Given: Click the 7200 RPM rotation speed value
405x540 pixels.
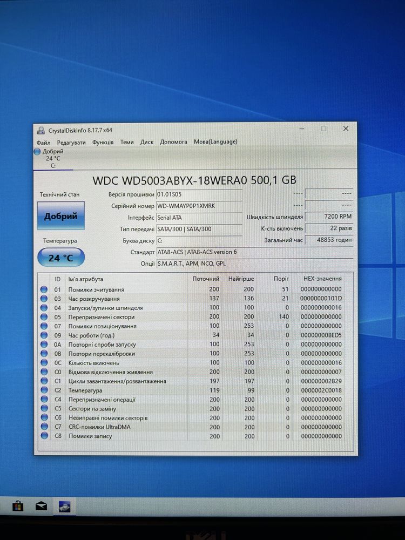Looking at the screenshot, I should pyautogui.click(x=329, y=217).
